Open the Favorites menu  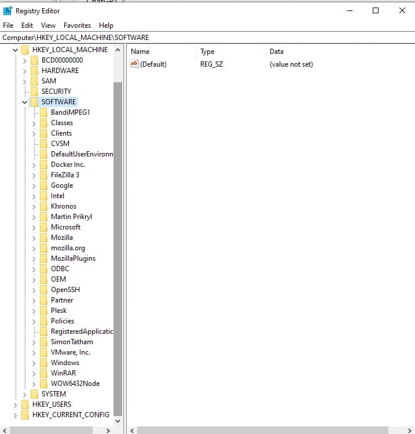click(77, 25)
